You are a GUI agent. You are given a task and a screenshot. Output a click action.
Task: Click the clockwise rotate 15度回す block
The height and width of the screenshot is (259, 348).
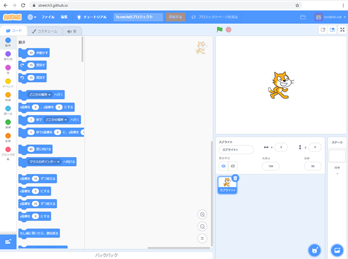[32, 65]
